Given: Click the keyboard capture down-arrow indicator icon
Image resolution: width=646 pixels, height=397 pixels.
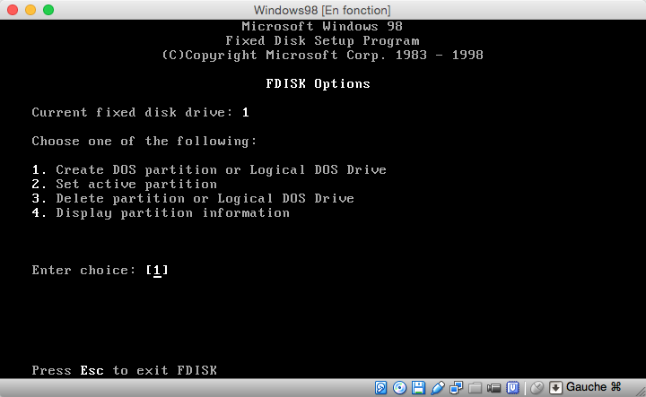Looking at the screenshot, I should [x=555, y=387].
